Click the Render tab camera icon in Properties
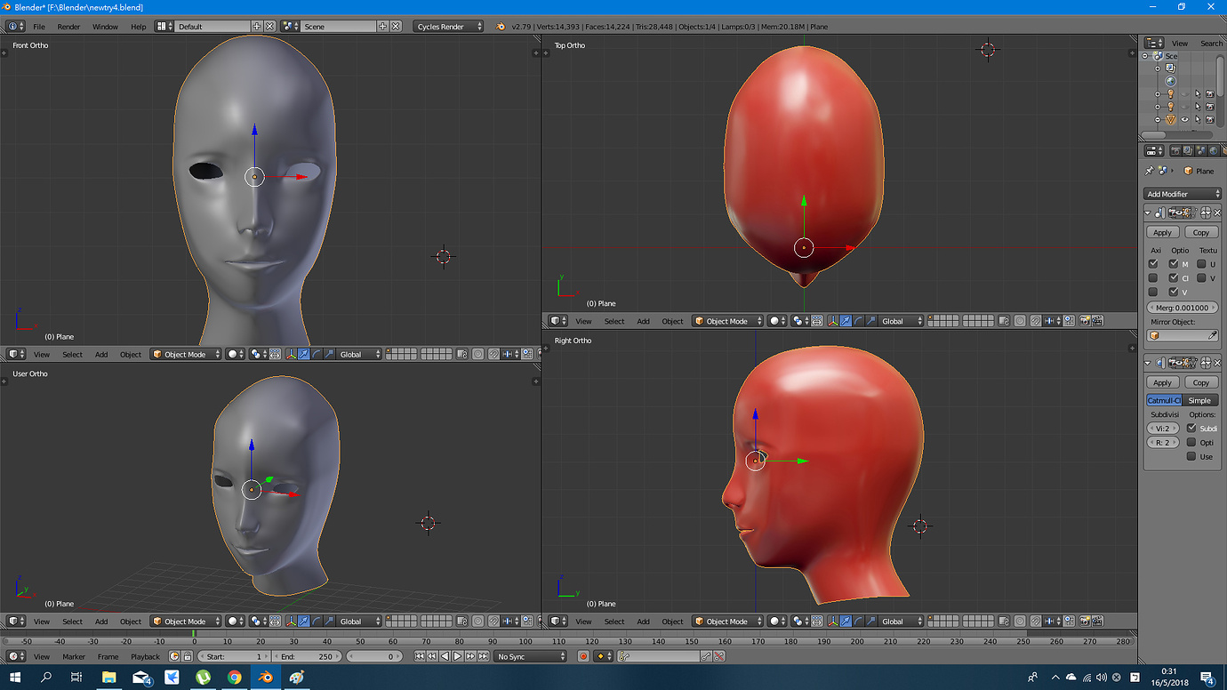This screenshot has height=690, width=1227. pos(1175,150)
